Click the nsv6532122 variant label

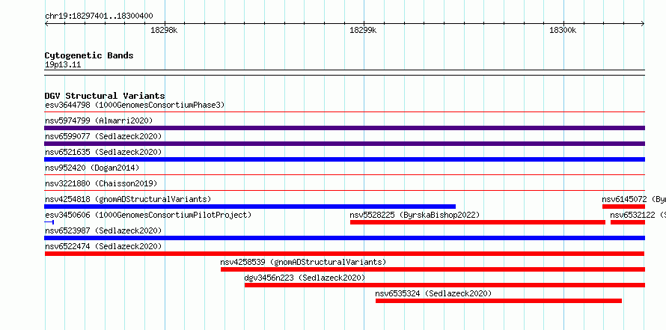pyautogui.click(x=638, y=215)
